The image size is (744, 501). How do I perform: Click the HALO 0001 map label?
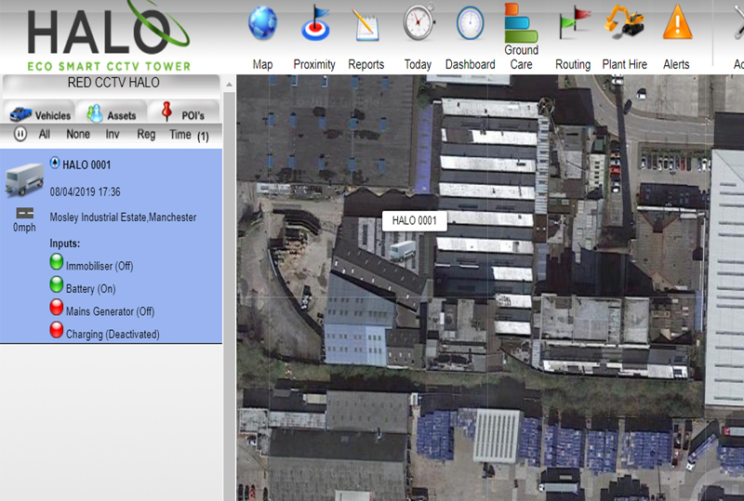(x=414, y=220)
